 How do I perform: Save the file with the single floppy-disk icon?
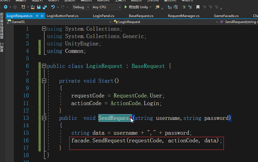[39, 7]
